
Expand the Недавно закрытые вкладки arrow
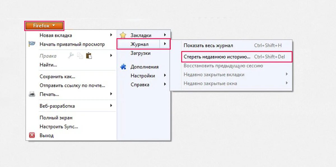[x=287, y=74]
